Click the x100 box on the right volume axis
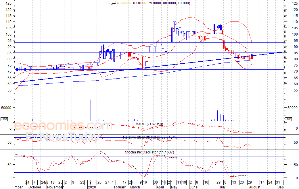 tap(288, 119)
